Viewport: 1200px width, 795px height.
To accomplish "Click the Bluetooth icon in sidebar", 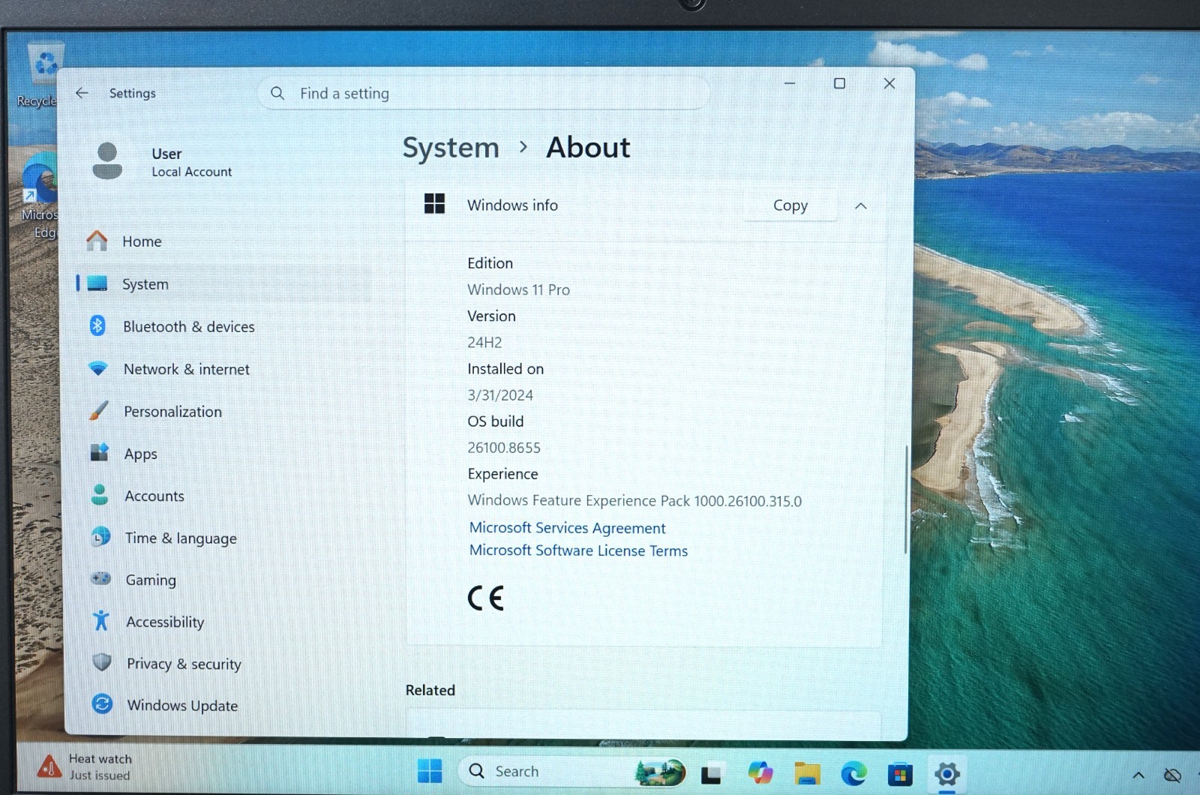I will 97,325.
